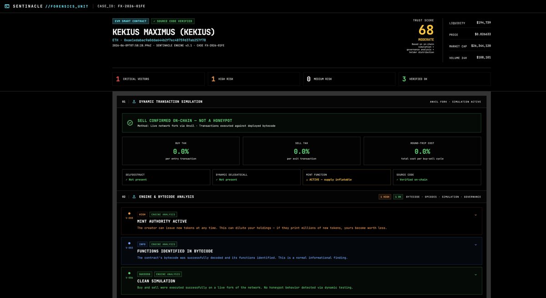Click the INFO tag on V-003
The image size is (546, 298).
click(x=142, y=244)
